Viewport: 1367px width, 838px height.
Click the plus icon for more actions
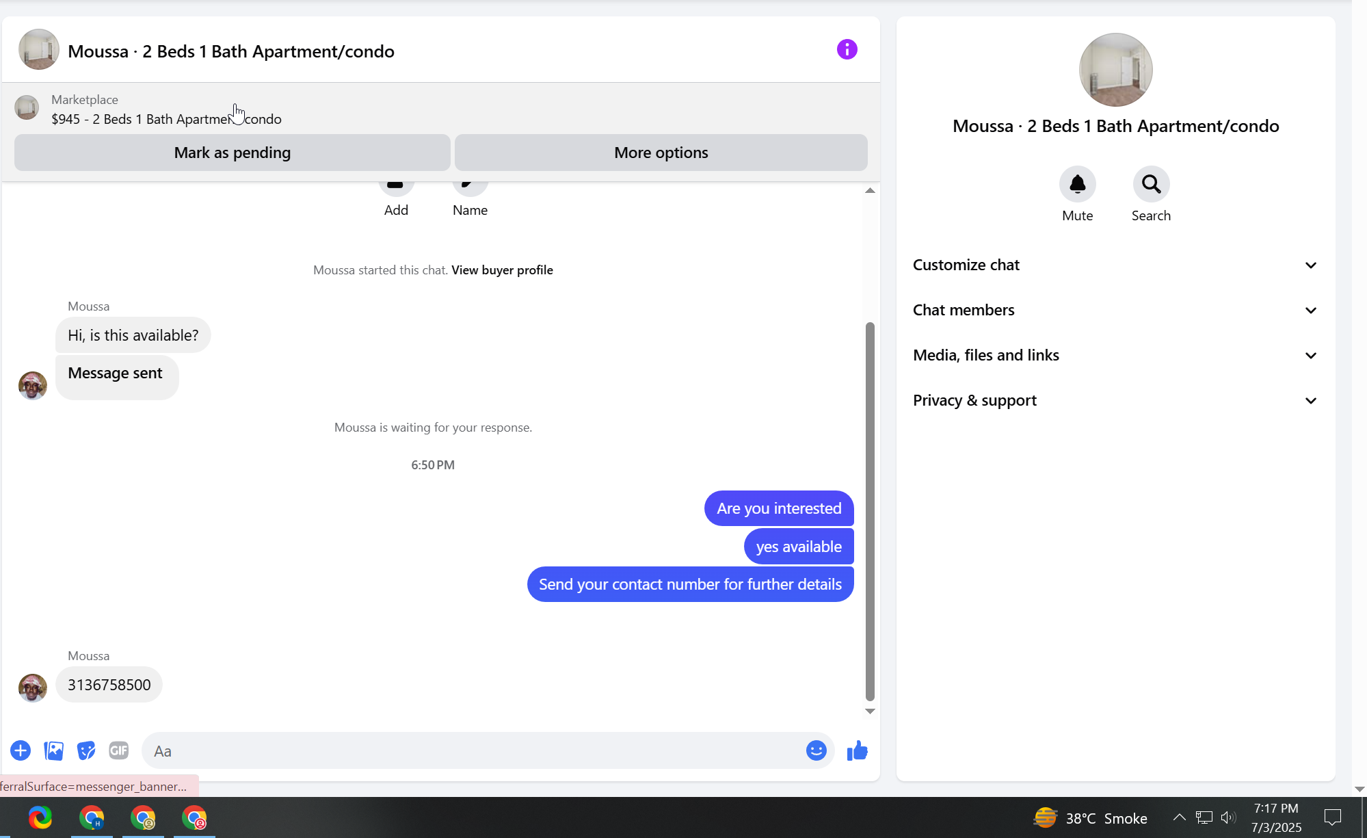pos(21,750)
